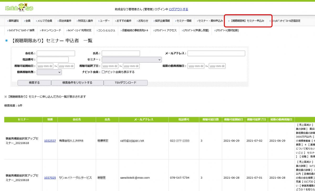Image resolution: width=315 pixels, height=191 pixels.
Task: Open セミナー・資料申込み menu item
Action: pos(210,21)
